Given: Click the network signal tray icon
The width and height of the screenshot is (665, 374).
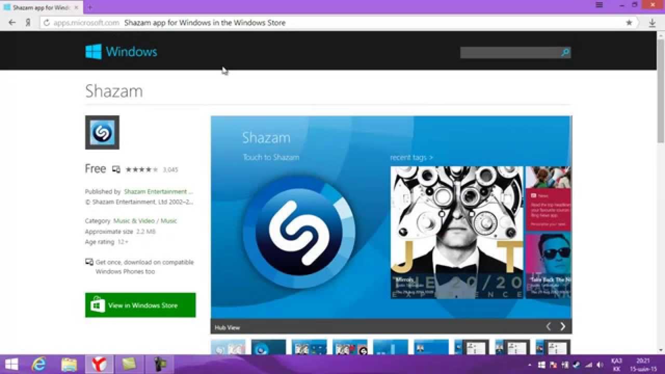Looking at the screenshot, I should click(x=588, y=365).
